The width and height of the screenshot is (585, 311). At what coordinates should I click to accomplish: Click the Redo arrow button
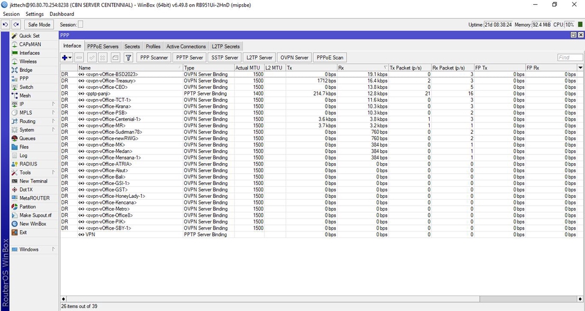[x=16, y=24]
